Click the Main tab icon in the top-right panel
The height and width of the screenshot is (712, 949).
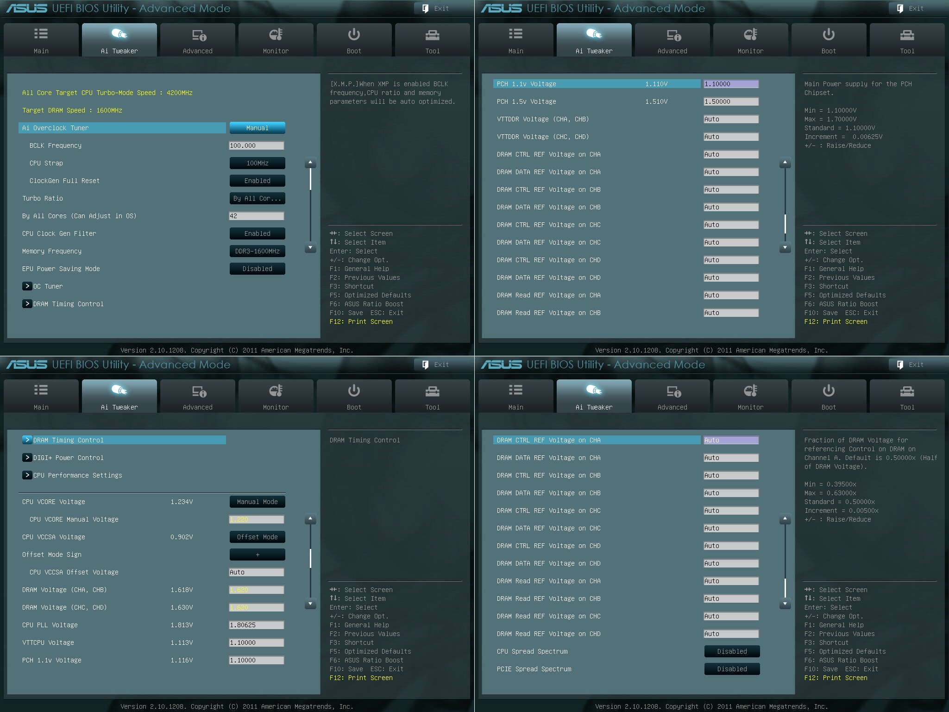tap(515, 34)
